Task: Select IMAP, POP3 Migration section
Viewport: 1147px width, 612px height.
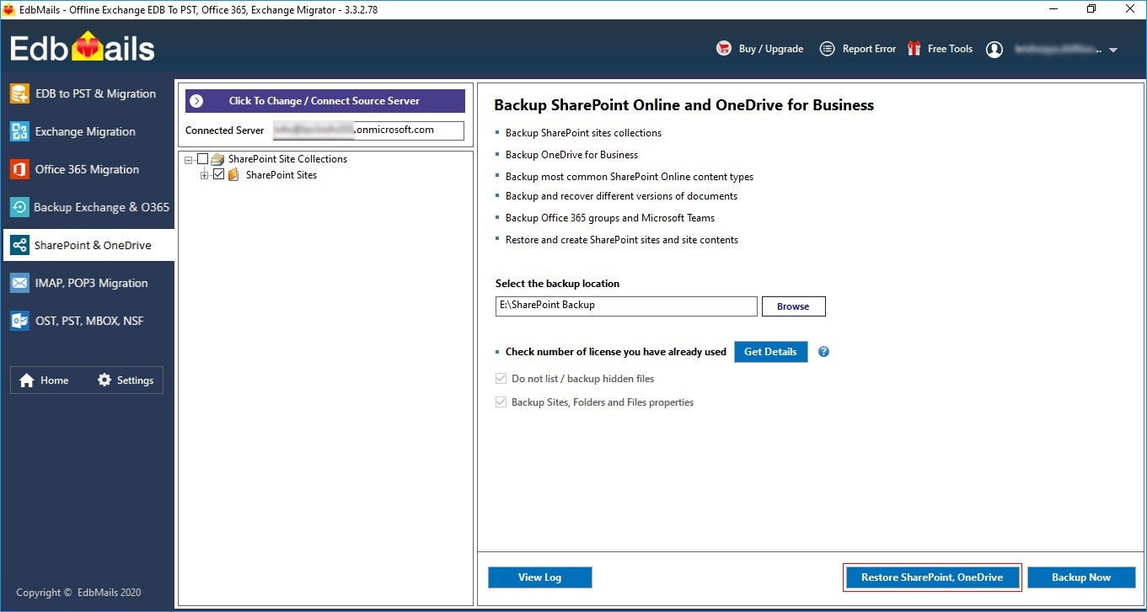Action: [88, 283]
